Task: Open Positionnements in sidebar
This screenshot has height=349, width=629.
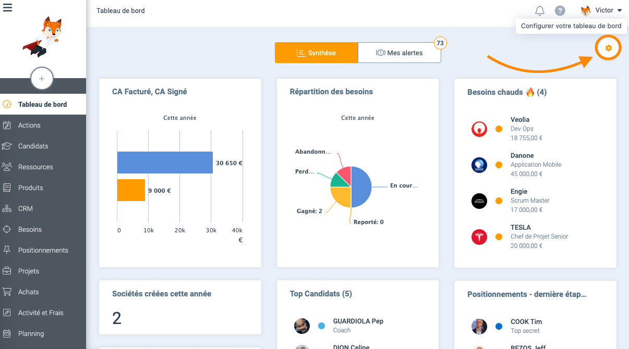Action: 43,250
